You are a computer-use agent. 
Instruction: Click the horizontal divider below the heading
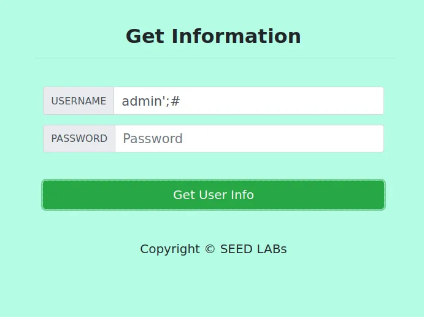213,58
